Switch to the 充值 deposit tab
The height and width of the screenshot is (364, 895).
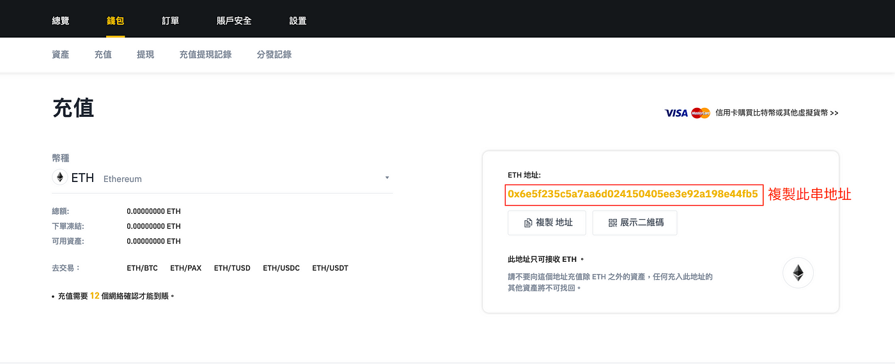coord(103,55)
